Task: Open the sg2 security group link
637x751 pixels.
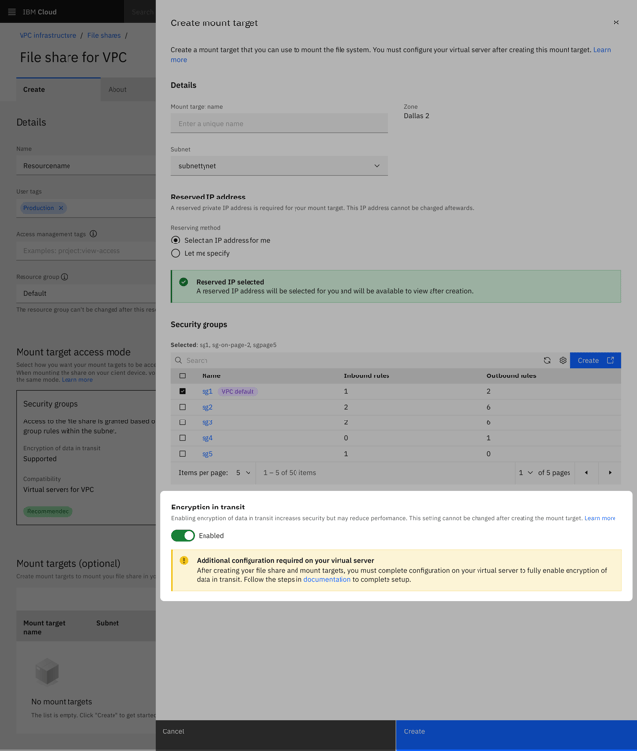Action: click(207, 407)
